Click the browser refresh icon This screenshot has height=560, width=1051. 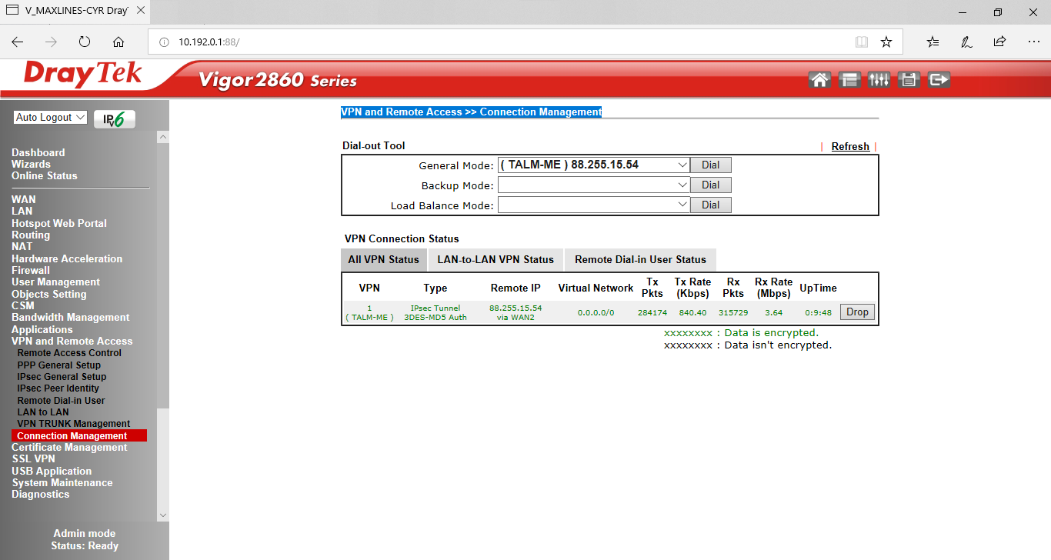[x=85, y=42]
